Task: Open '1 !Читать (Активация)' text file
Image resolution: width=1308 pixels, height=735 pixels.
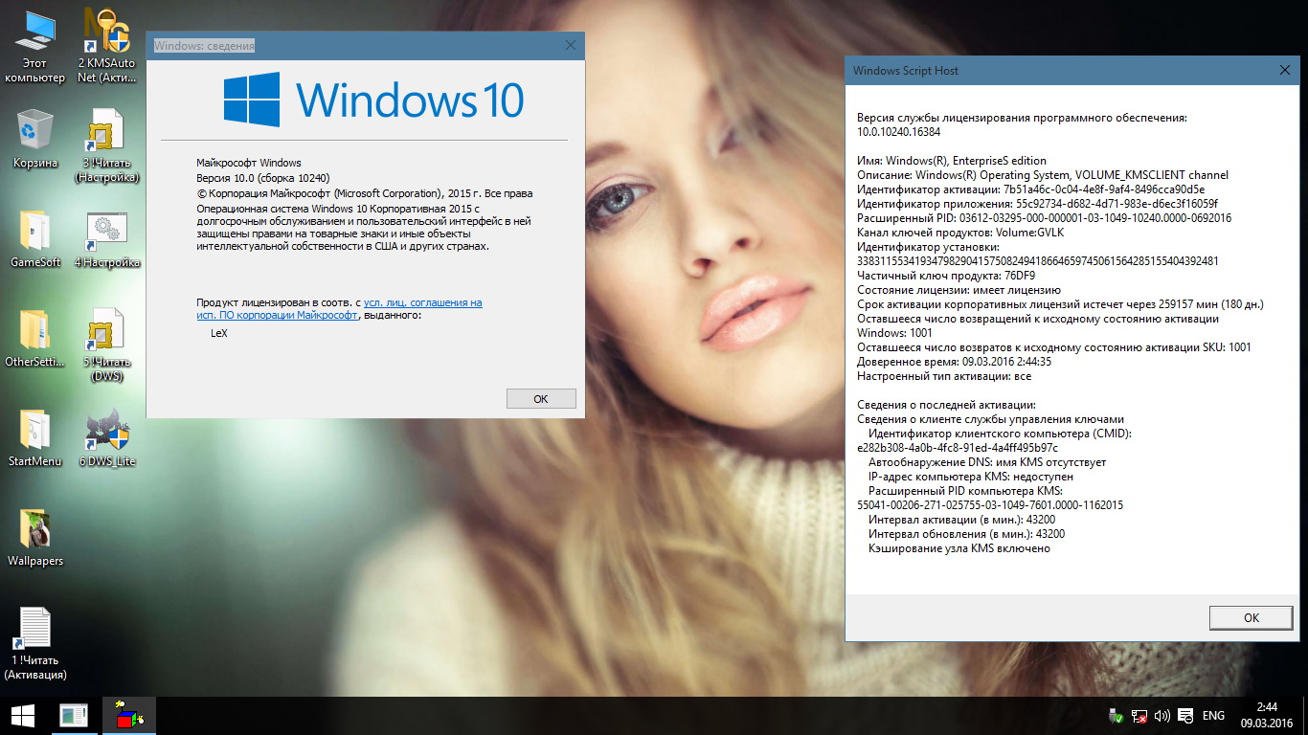Action: [34, 631]
